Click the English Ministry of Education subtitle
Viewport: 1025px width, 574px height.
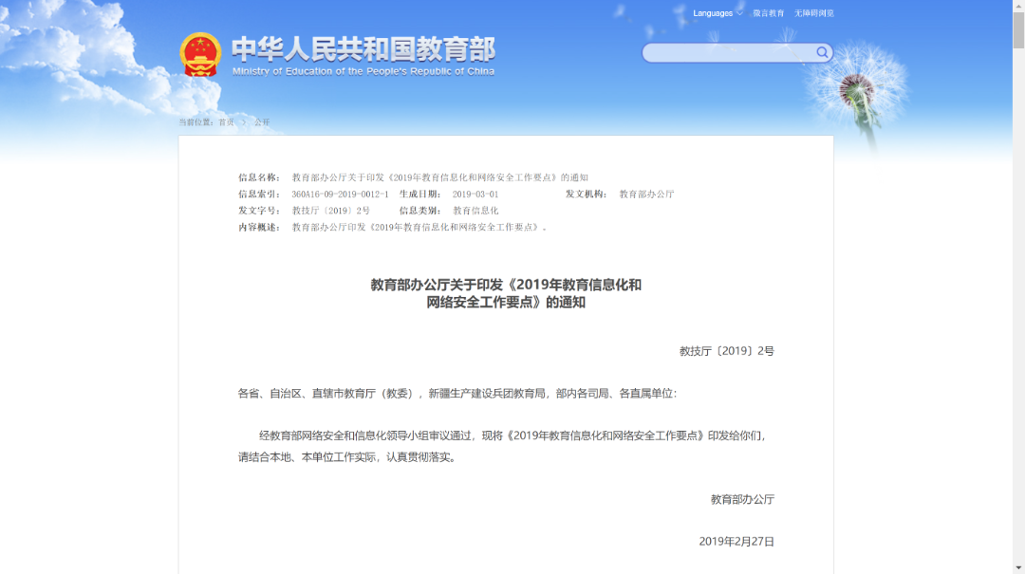click(363, 71)
